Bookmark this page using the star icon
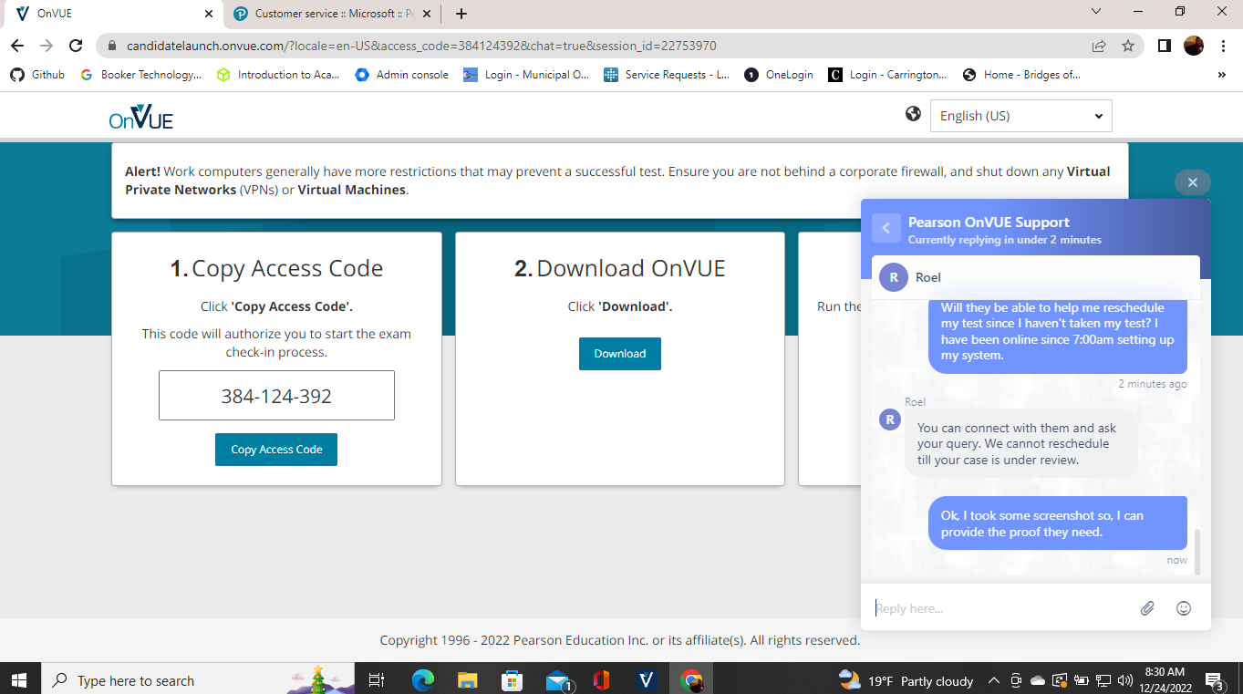This screenshot has width=1243, height=694. click(x=1128, y=44)
